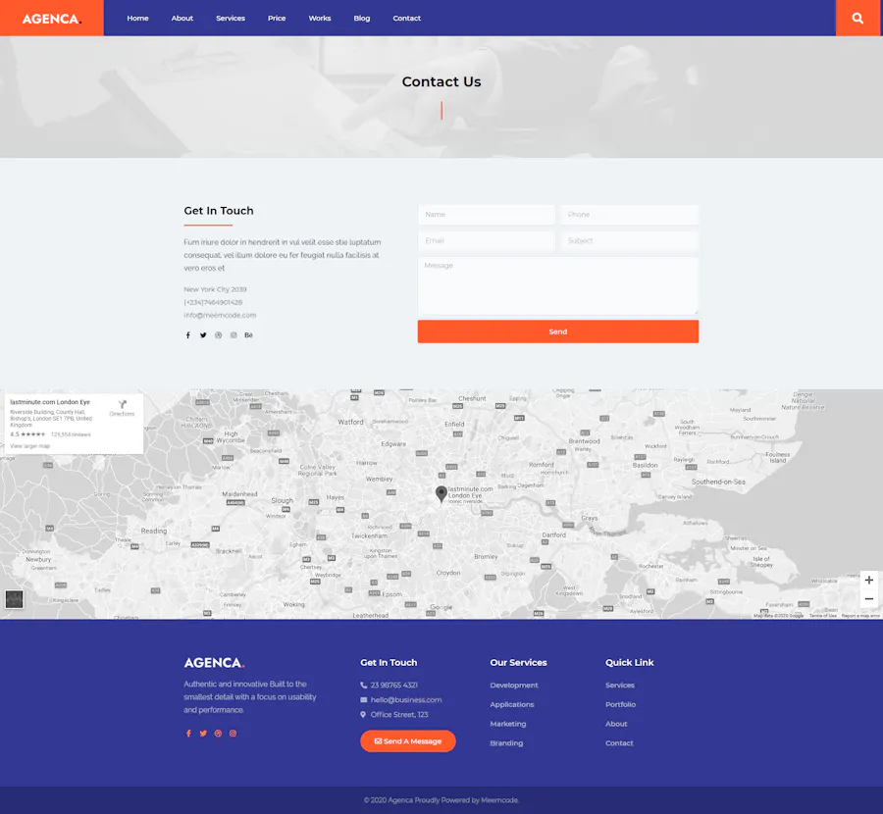The image size is (883, 814).
Task: Zoom in the map with the plus button
Action: [x=868, y=581]
